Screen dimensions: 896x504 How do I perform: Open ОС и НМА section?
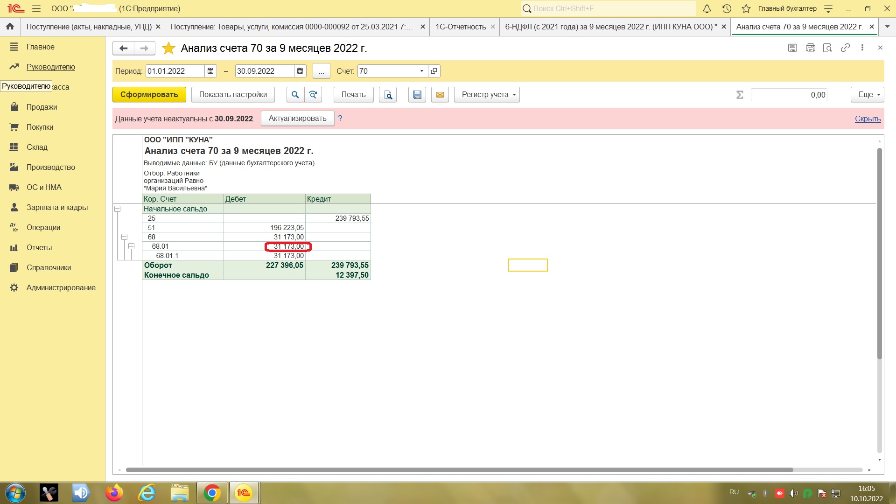[44, 188]
